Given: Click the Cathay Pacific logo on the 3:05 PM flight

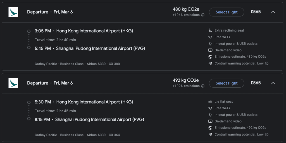Looking at the screenshot, I should (x=13, y=12).
